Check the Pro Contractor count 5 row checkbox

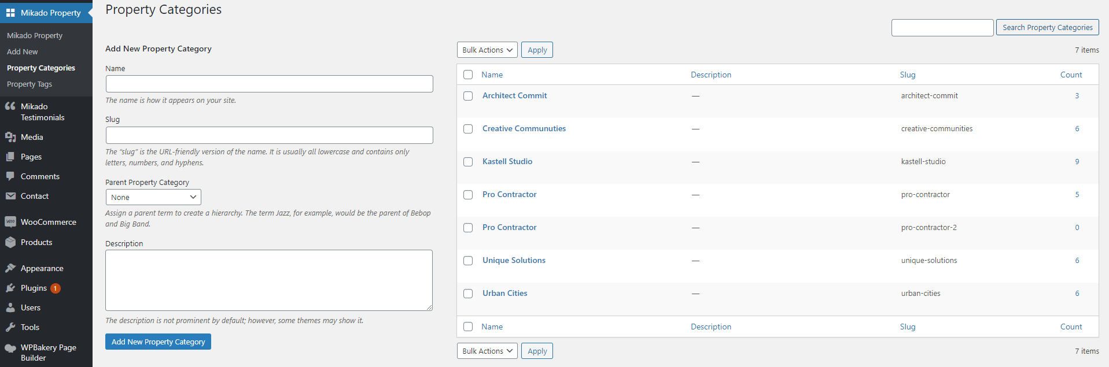tap(468, 195)
